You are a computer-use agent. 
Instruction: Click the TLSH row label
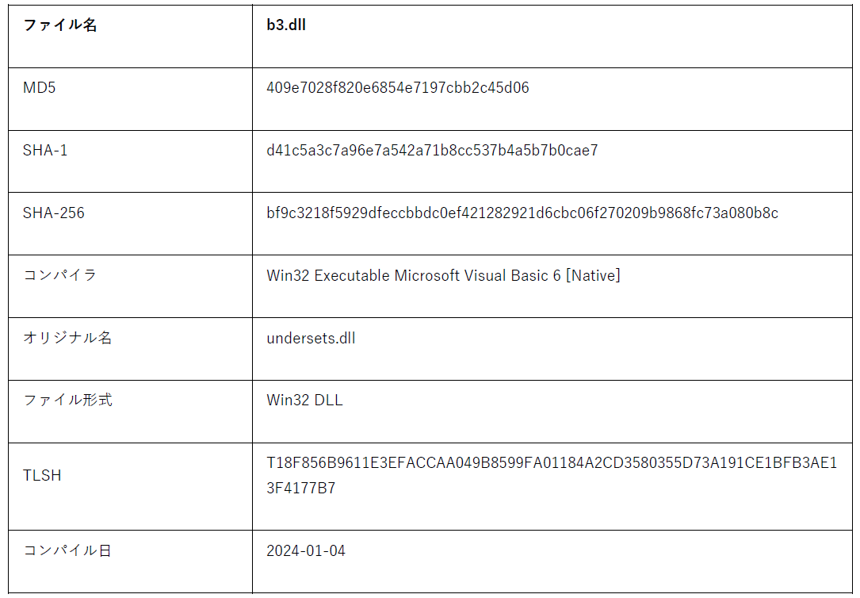click(42, 476)
